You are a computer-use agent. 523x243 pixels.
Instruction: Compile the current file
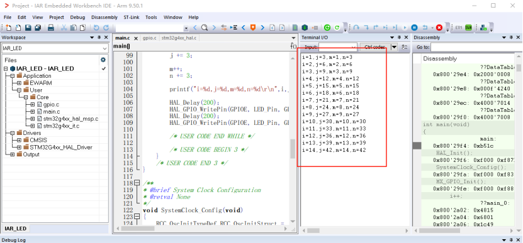click(x=295, y=28)
